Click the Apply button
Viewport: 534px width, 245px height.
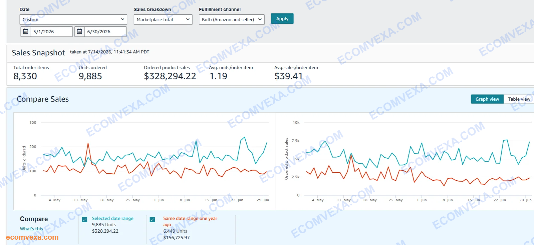282,19
